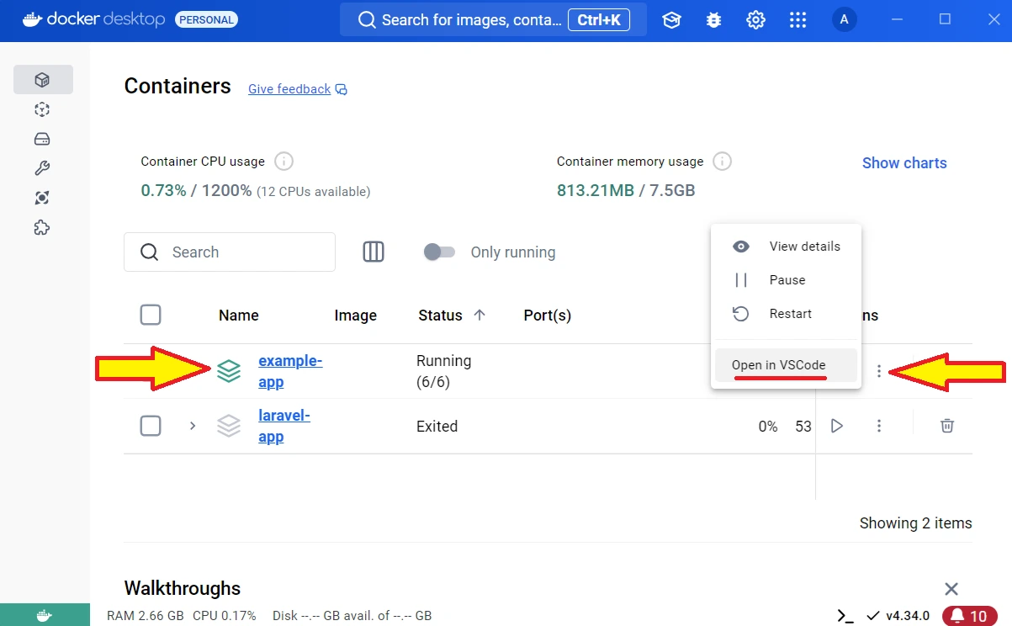Open the Give feedback link
This screenshot has height=626, width=1012.
point(289,89)
